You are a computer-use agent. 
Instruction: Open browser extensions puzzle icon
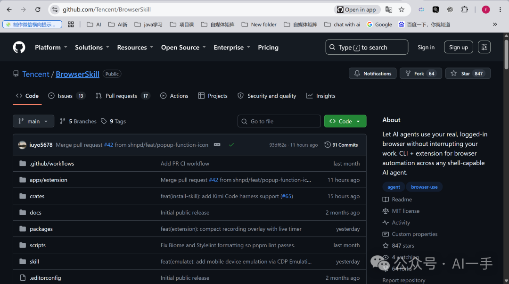click(465, 9)
